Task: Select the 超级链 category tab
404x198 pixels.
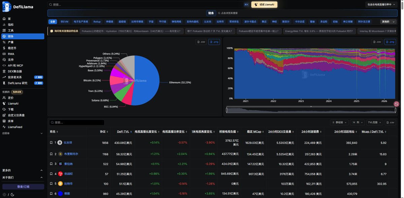Action: 122,22
